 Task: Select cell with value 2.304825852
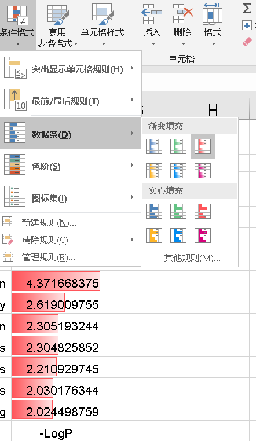56,346
